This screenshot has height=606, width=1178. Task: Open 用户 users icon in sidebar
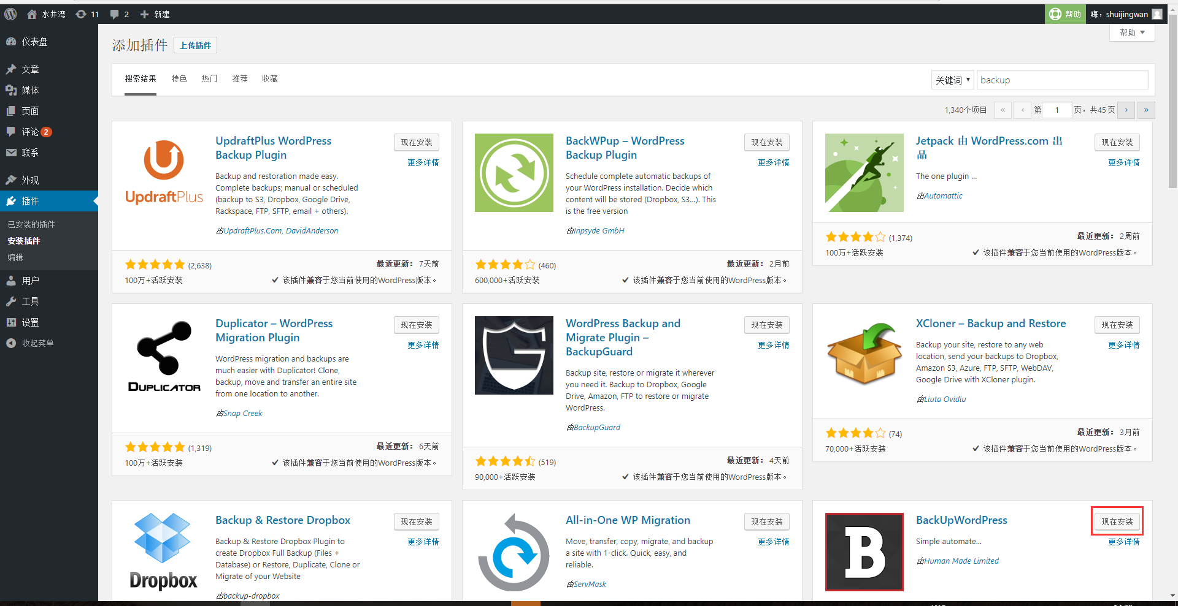pyautogui.click(x=11, y=281)
